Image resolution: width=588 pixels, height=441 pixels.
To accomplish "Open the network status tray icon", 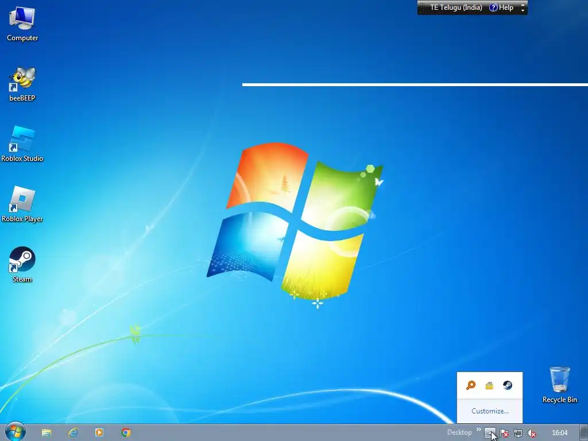I will pyautogui.click(x=518, y=433).
